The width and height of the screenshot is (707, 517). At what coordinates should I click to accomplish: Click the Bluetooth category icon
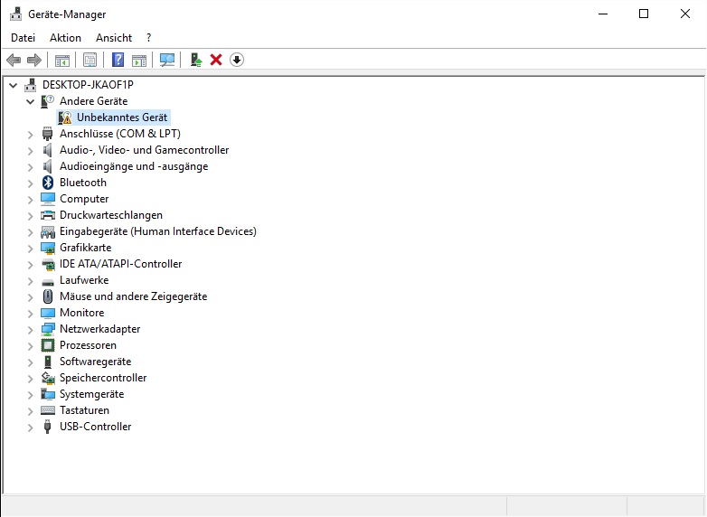tap(48, 183)
